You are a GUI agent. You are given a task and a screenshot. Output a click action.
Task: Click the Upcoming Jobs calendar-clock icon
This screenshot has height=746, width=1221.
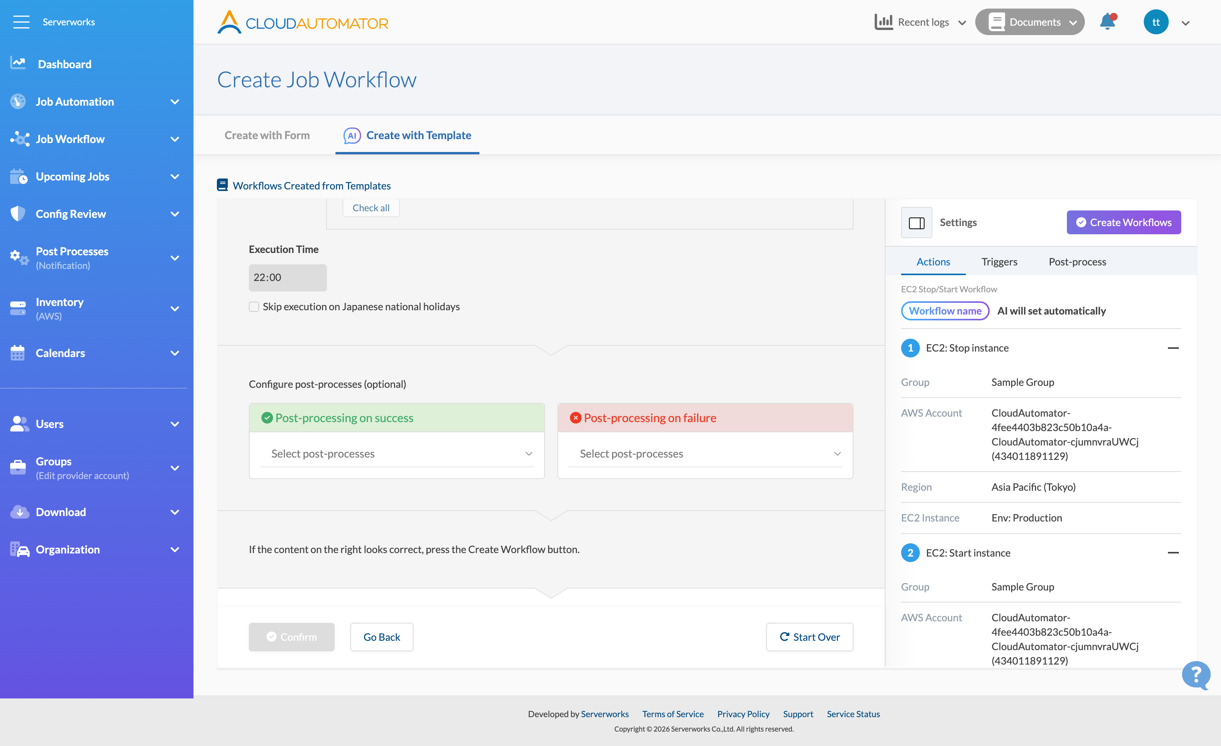19,177
